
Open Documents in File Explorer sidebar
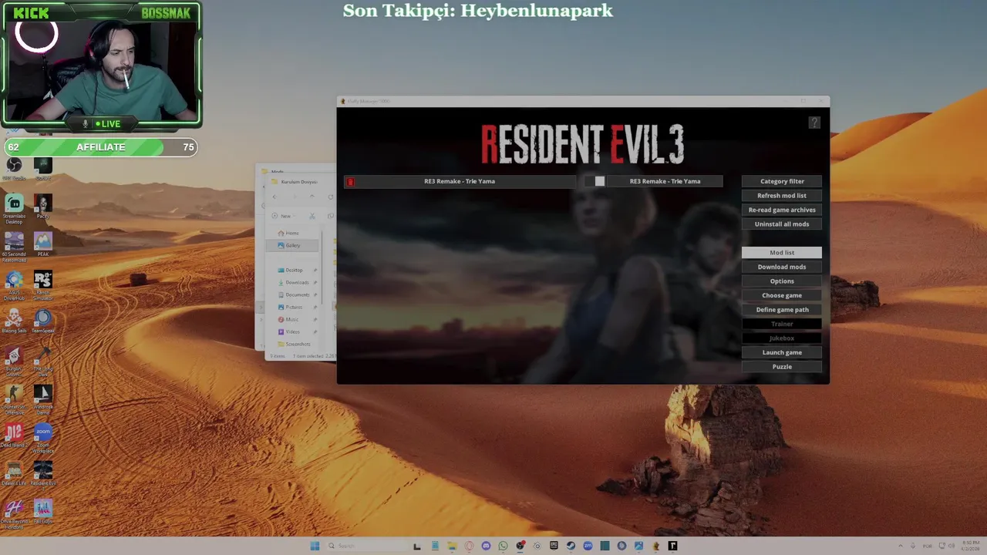(297, 294)
